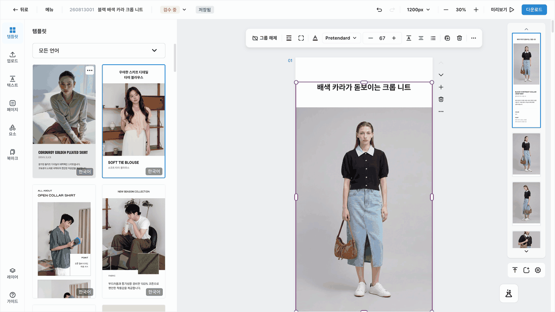
Task: Open the 업로드 upload panel
Action: point(13,57)
